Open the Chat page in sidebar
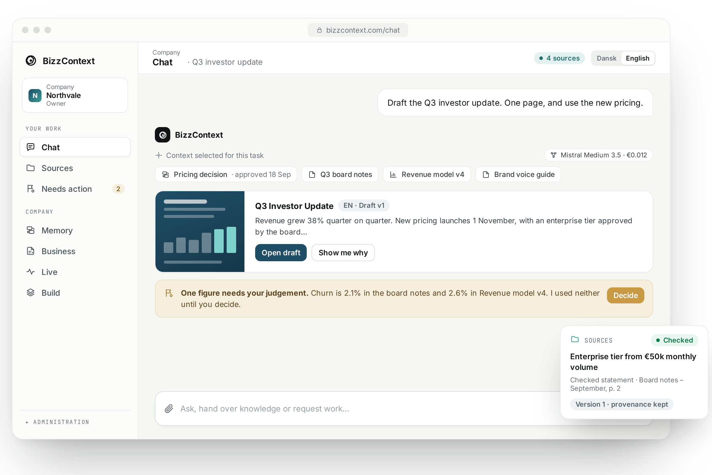The width and height of the screenshot is (712, 475). point(75,147)
